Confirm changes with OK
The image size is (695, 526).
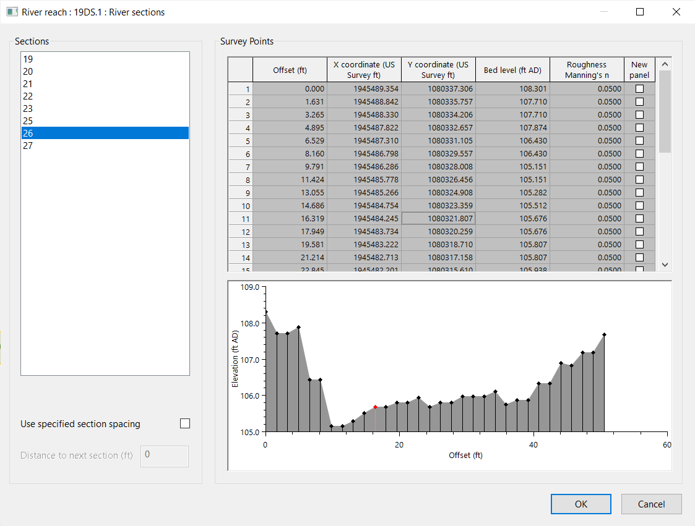point(581,504)
